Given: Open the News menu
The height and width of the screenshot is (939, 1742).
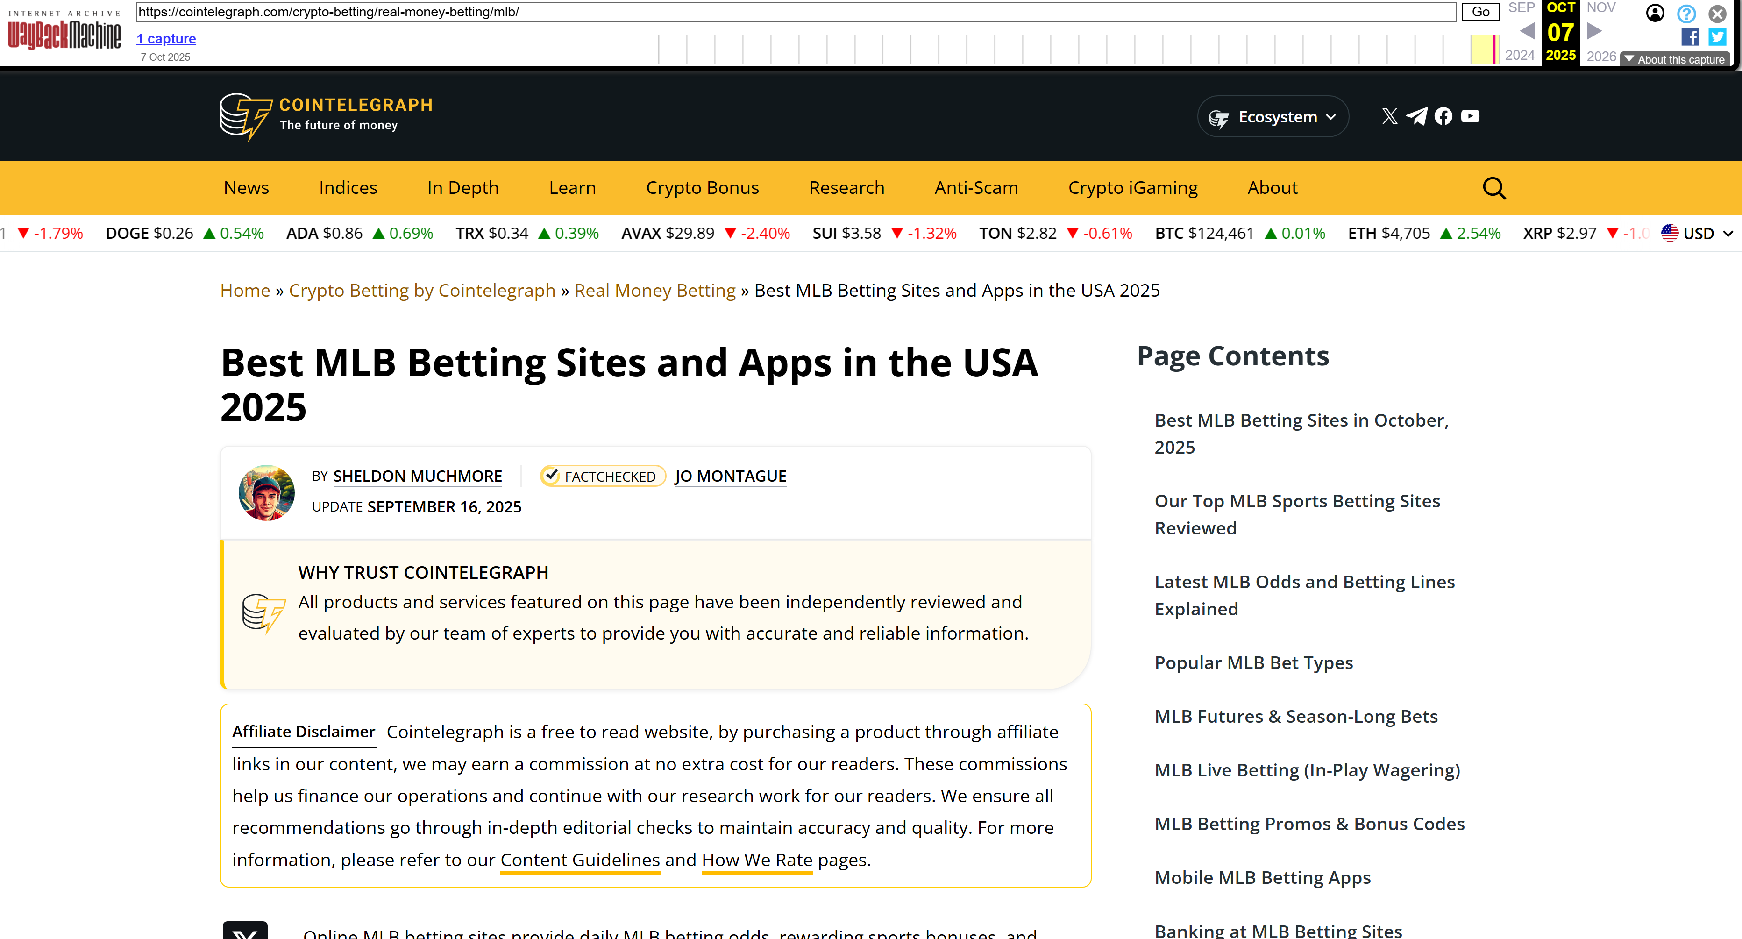Looking at the screenshot, I should (246, 188).
